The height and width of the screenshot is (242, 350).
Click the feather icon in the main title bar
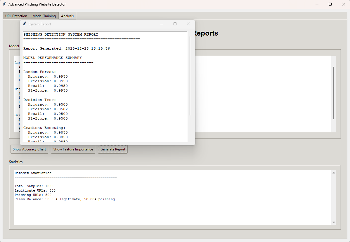coord(4,4)
